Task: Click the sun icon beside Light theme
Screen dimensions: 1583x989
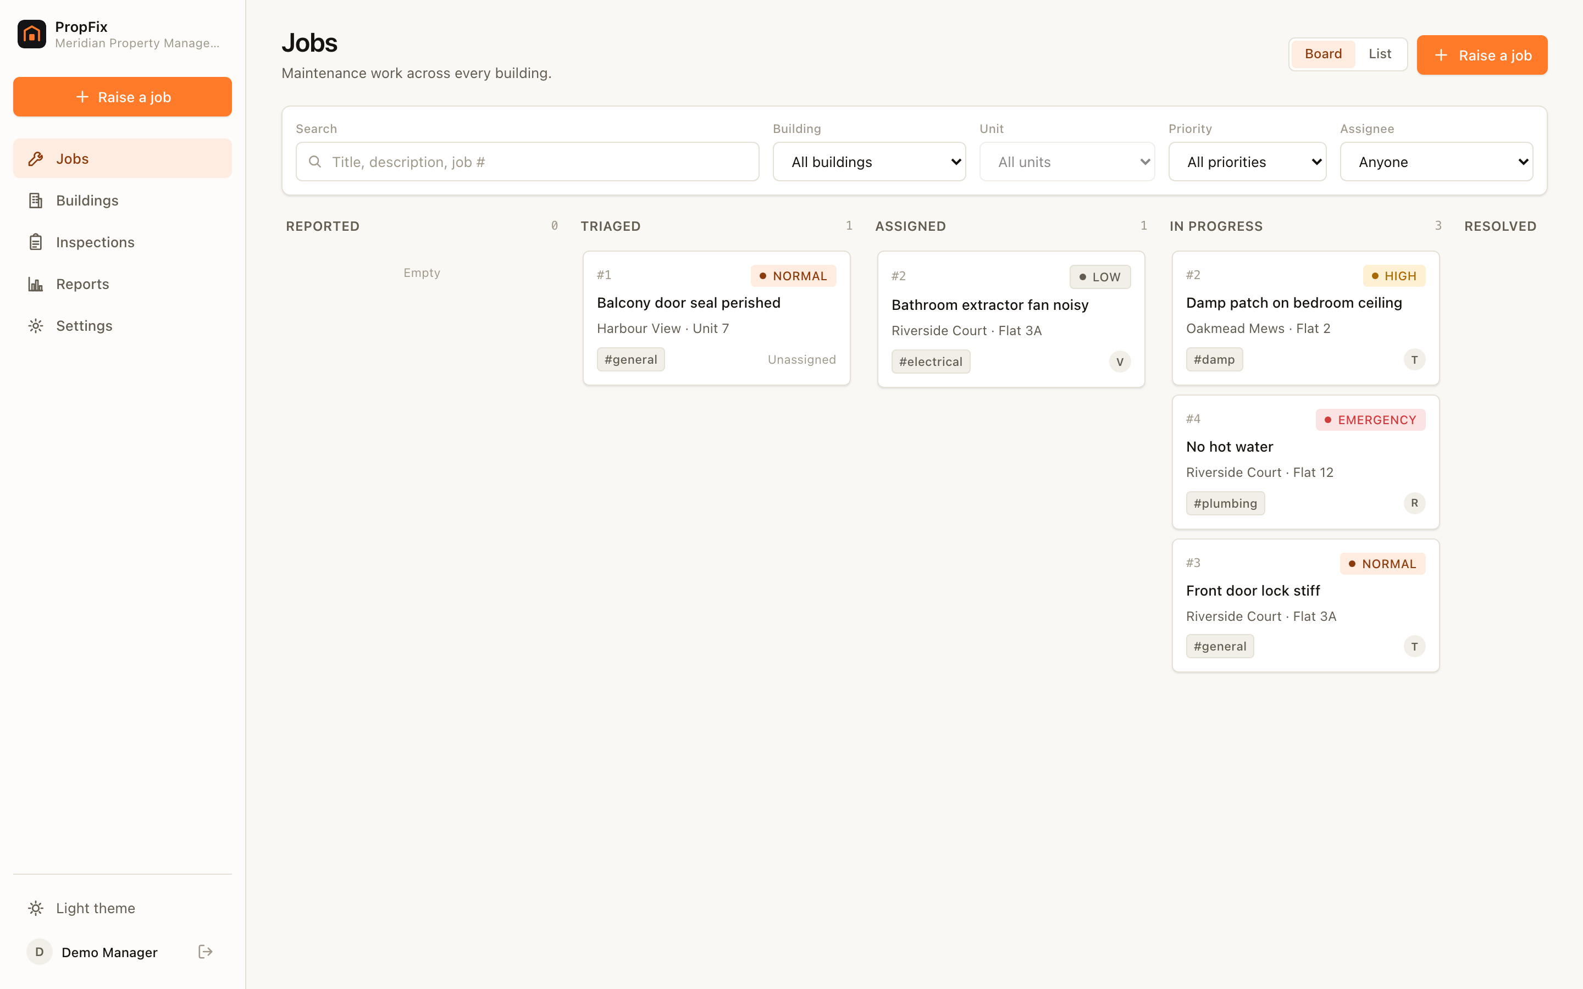Action: tap(36, 908)
